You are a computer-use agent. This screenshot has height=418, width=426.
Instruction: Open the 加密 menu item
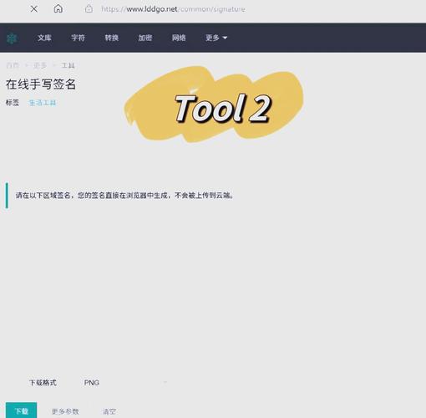click(x=145, y=38)
